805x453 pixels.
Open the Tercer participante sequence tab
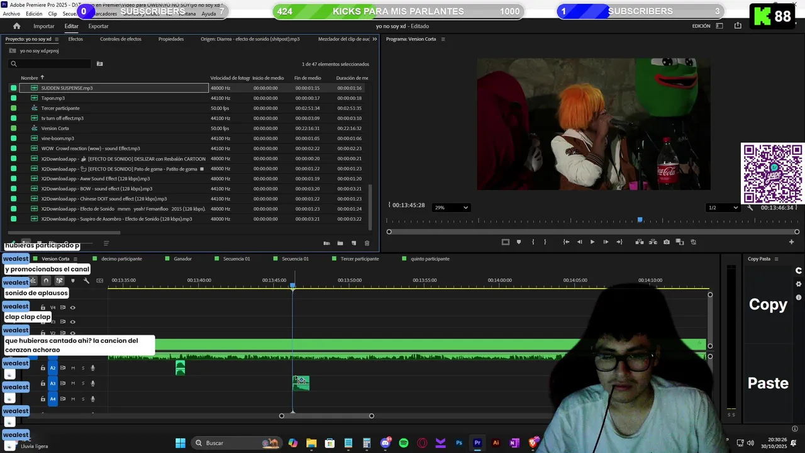pyautogui.click(x=360, y=259)
